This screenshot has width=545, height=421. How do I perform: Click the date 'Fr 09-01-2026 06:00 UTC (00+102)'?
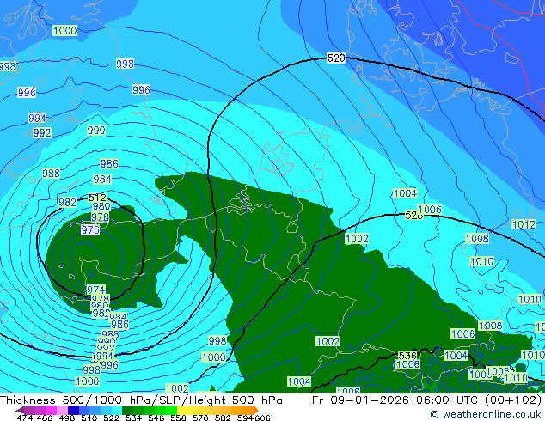tap(427, 400)
